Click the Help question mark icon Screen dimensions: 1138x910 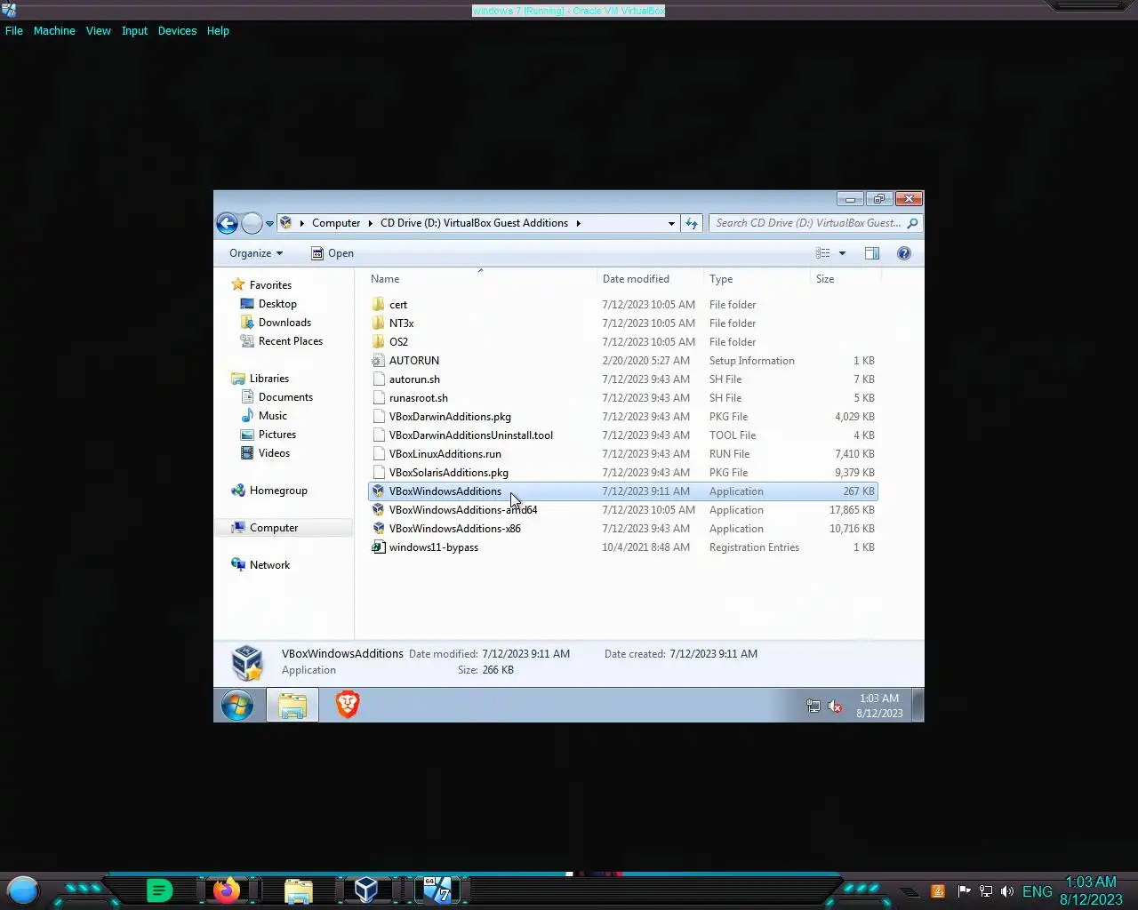pos(904,253)
